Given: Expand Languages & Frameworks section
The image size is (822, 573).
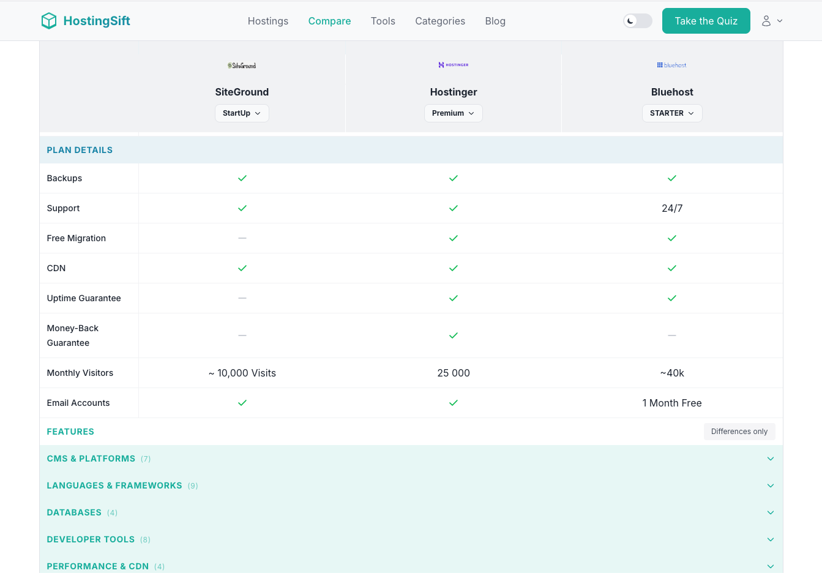Looking at the screenshot, I should [411, 485].
